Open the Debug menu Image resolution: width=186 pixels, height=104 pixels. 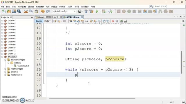tap(54, 7)
